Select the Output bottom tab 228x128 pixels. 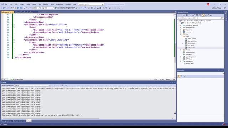(28, 121)
